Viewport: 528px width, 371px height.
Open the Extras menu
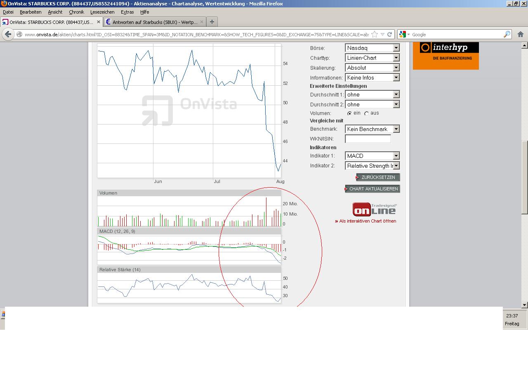[x=127, y=12]
